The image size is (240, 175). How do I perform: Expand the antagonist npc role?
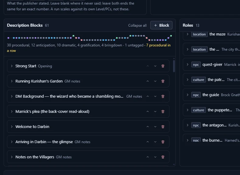click(x=187, y=125)
